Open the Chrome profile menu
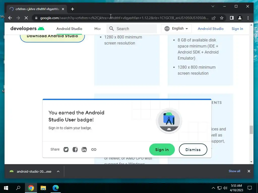 [x=240, y=18]
